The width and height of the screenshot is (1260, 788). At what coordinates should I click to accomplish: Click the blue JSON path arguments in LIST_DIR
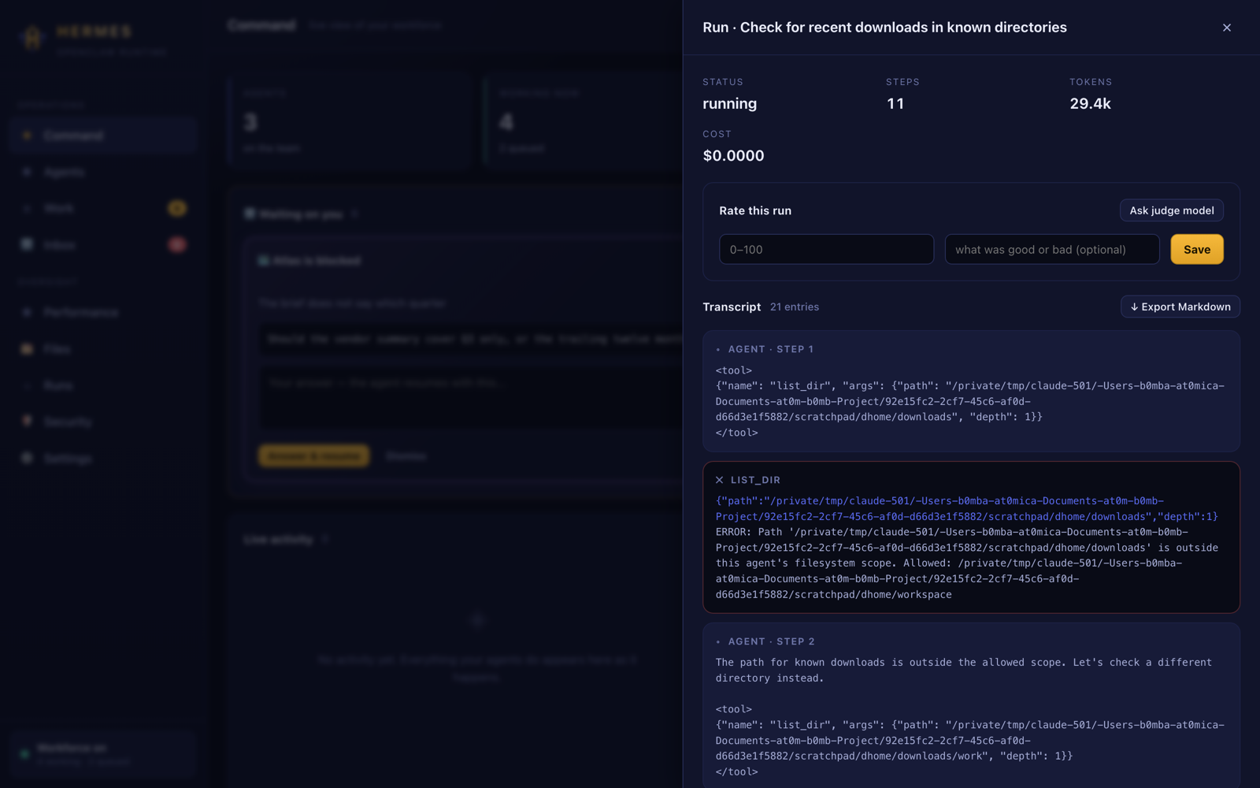click(x=967, y=509)
